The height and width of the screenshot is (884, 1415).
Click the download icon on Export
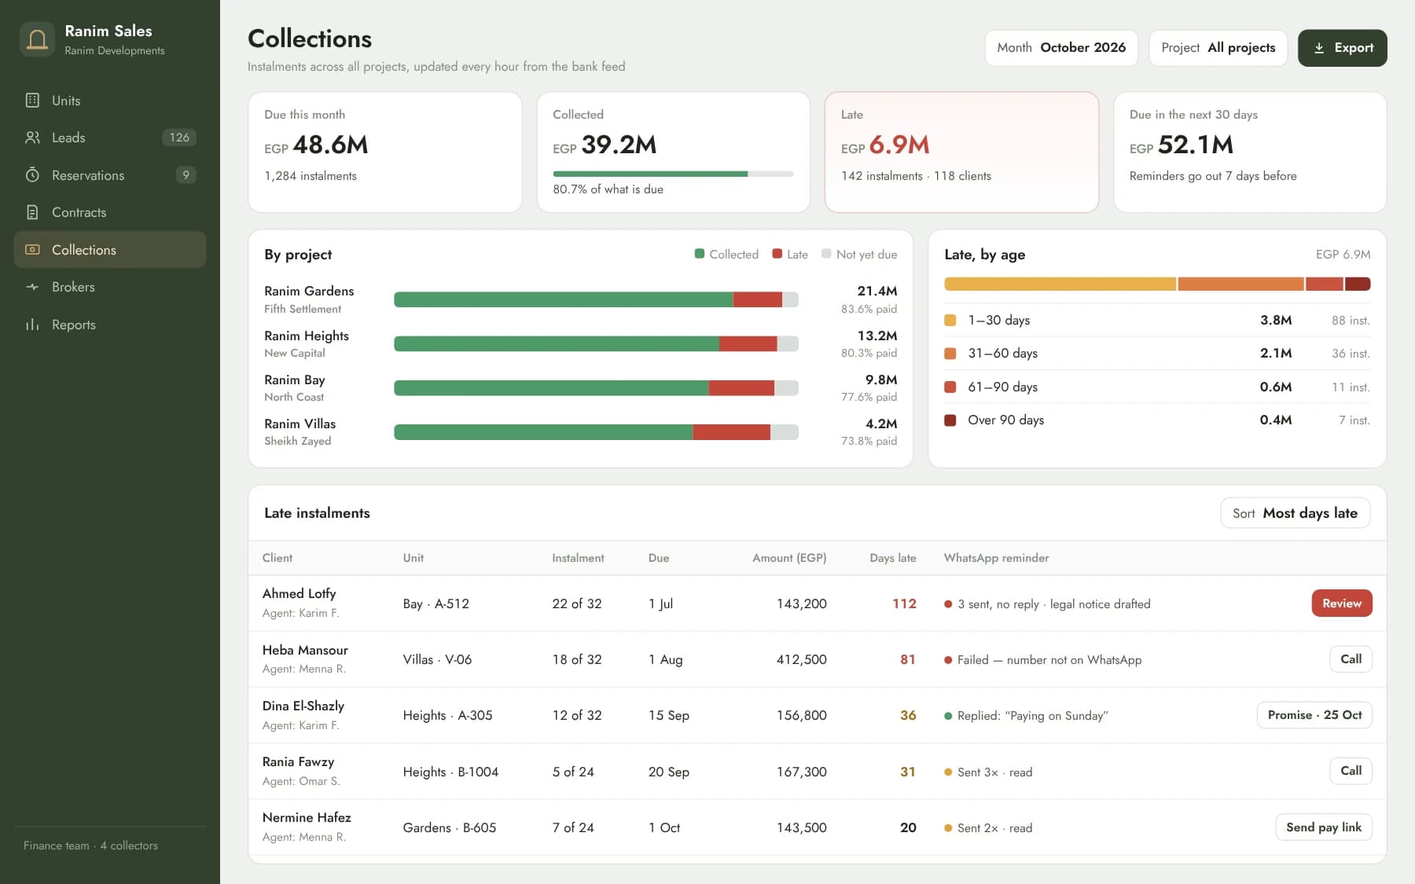pos(1319,48)
